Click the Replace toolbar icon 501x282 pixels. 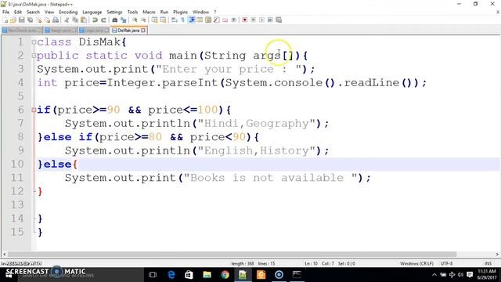pyautogui.click(x=124, y=20)
